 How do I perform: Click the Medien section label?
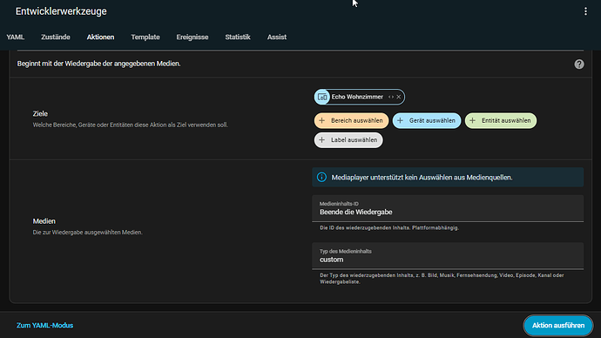pos(44,221)
